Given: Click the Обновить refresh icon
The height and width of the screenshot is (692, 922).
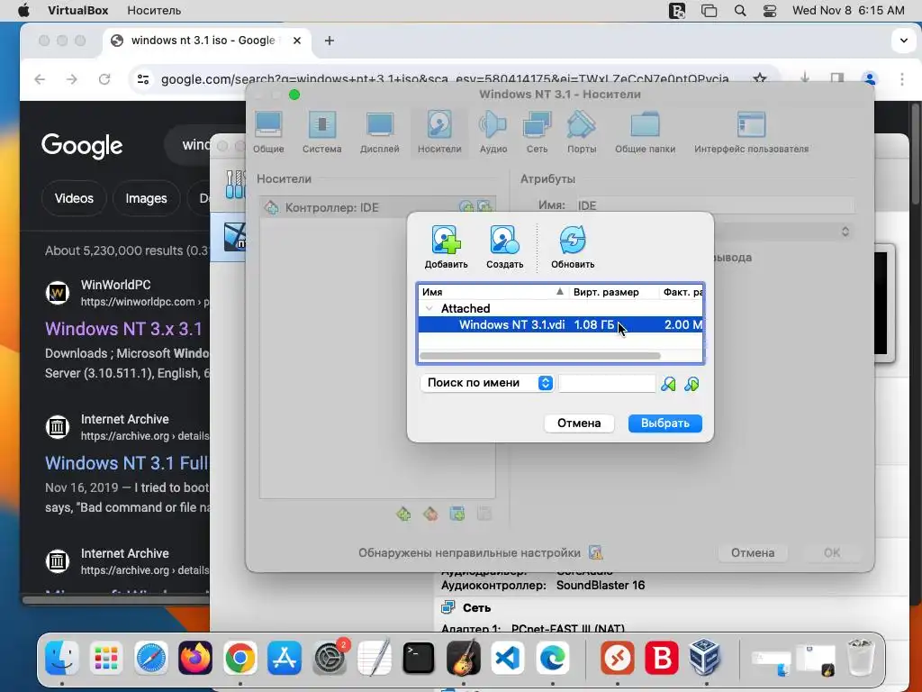Looking at the screenshot, I should pyautogui.click(x=572, y=240).
